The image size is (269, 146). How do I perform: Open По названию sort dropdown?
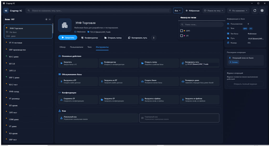tap(238, 11)
